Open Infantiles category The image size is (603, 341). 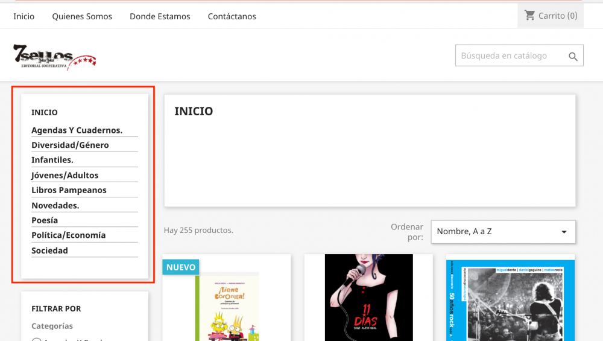tap(52, 160)
